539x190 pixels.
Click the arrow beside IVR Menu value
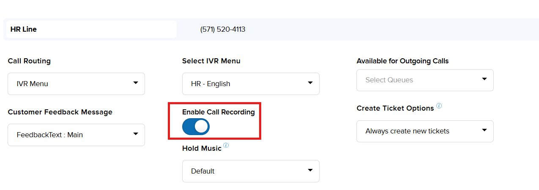tap(136, 83)
